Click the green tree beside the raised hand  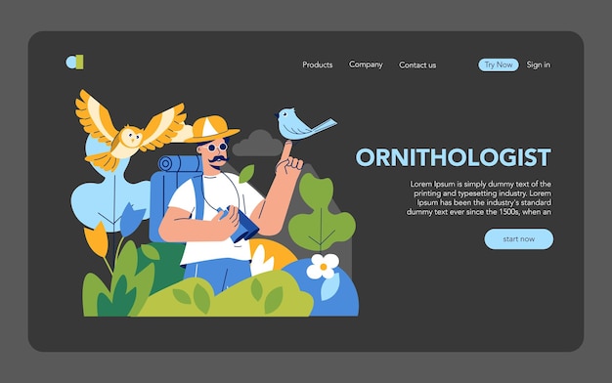coord(322,213)
